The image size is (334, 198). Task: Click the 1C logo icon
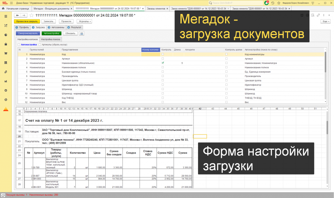point(5,3)
